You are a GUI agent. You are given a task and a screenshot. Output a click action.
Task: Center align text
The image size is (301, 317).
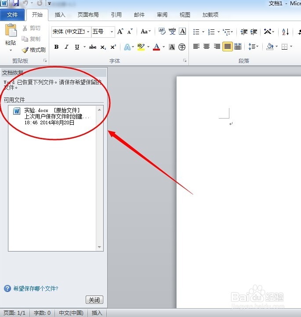207,47
